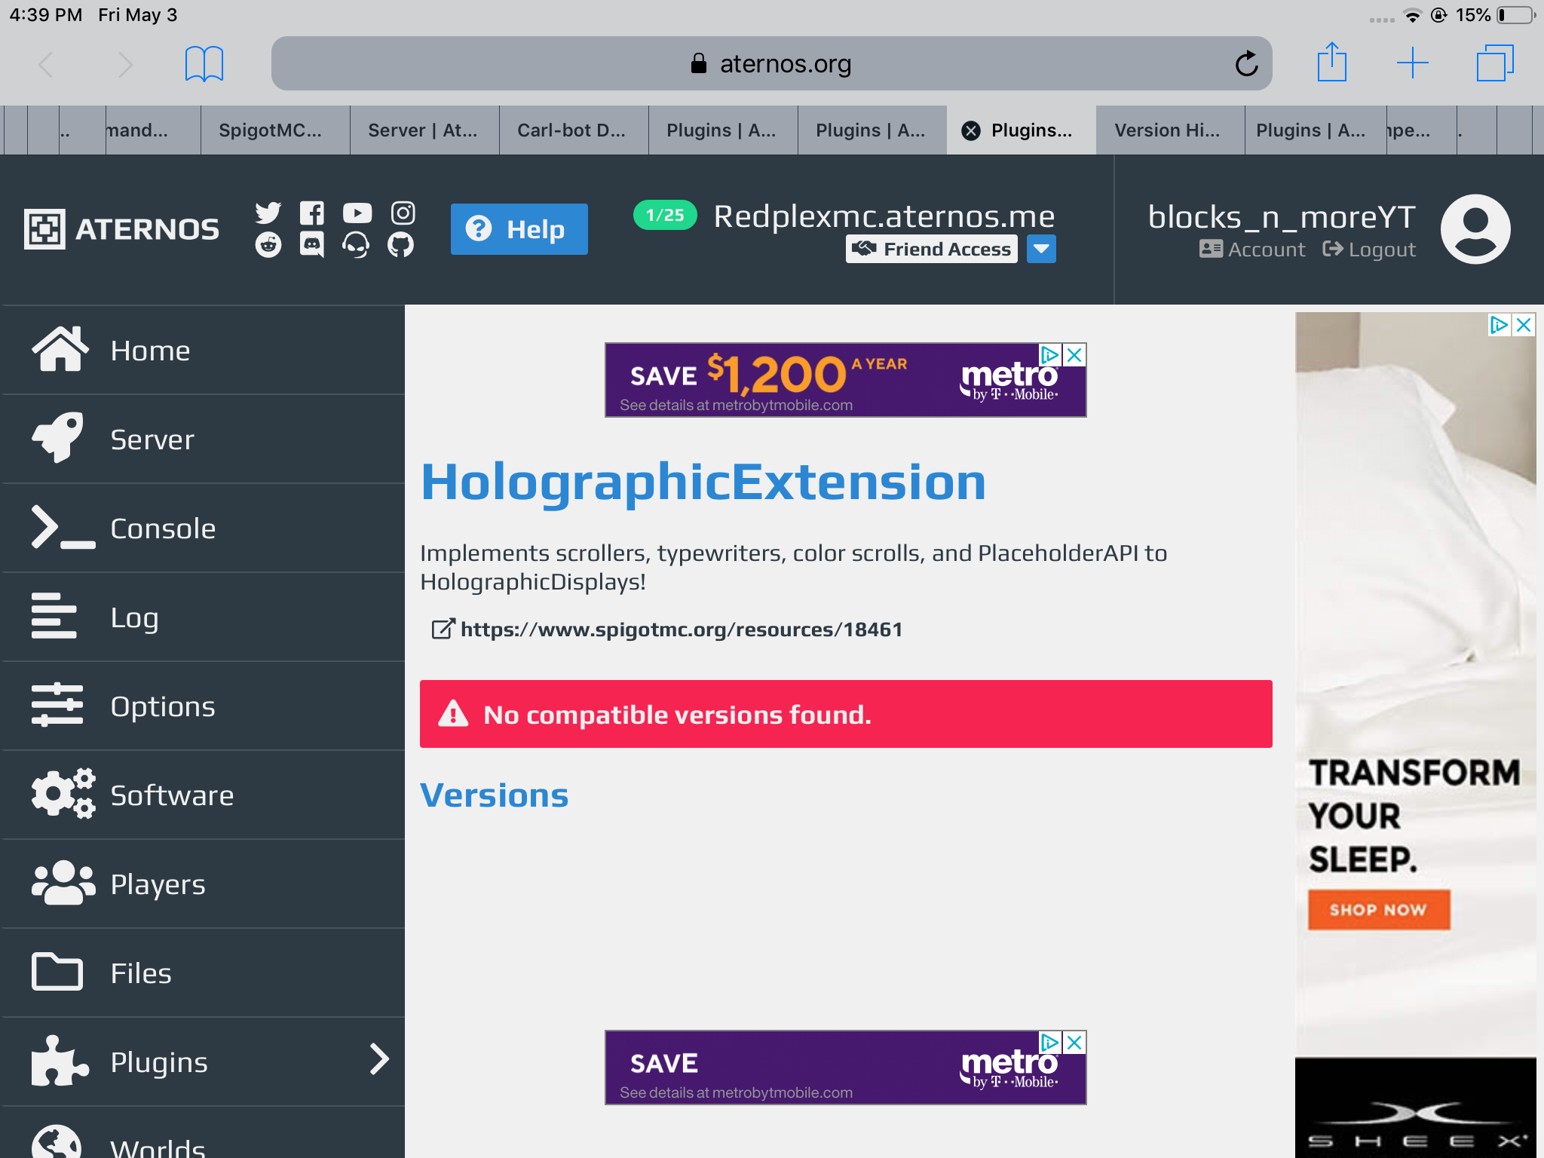Open the Plugins sidebar page
This screenshot has width=1544, height=1158.
click(x=203, y=1061)
